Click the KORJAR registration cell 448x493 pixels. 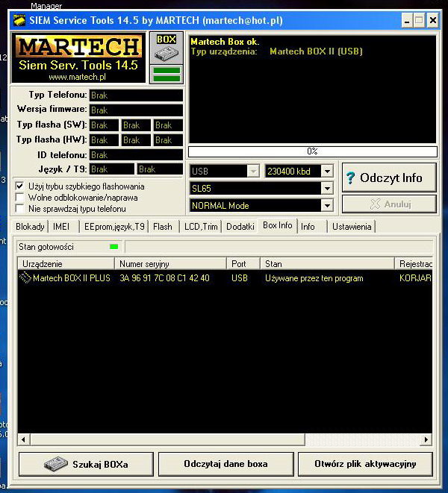click(x=415, y=278)
